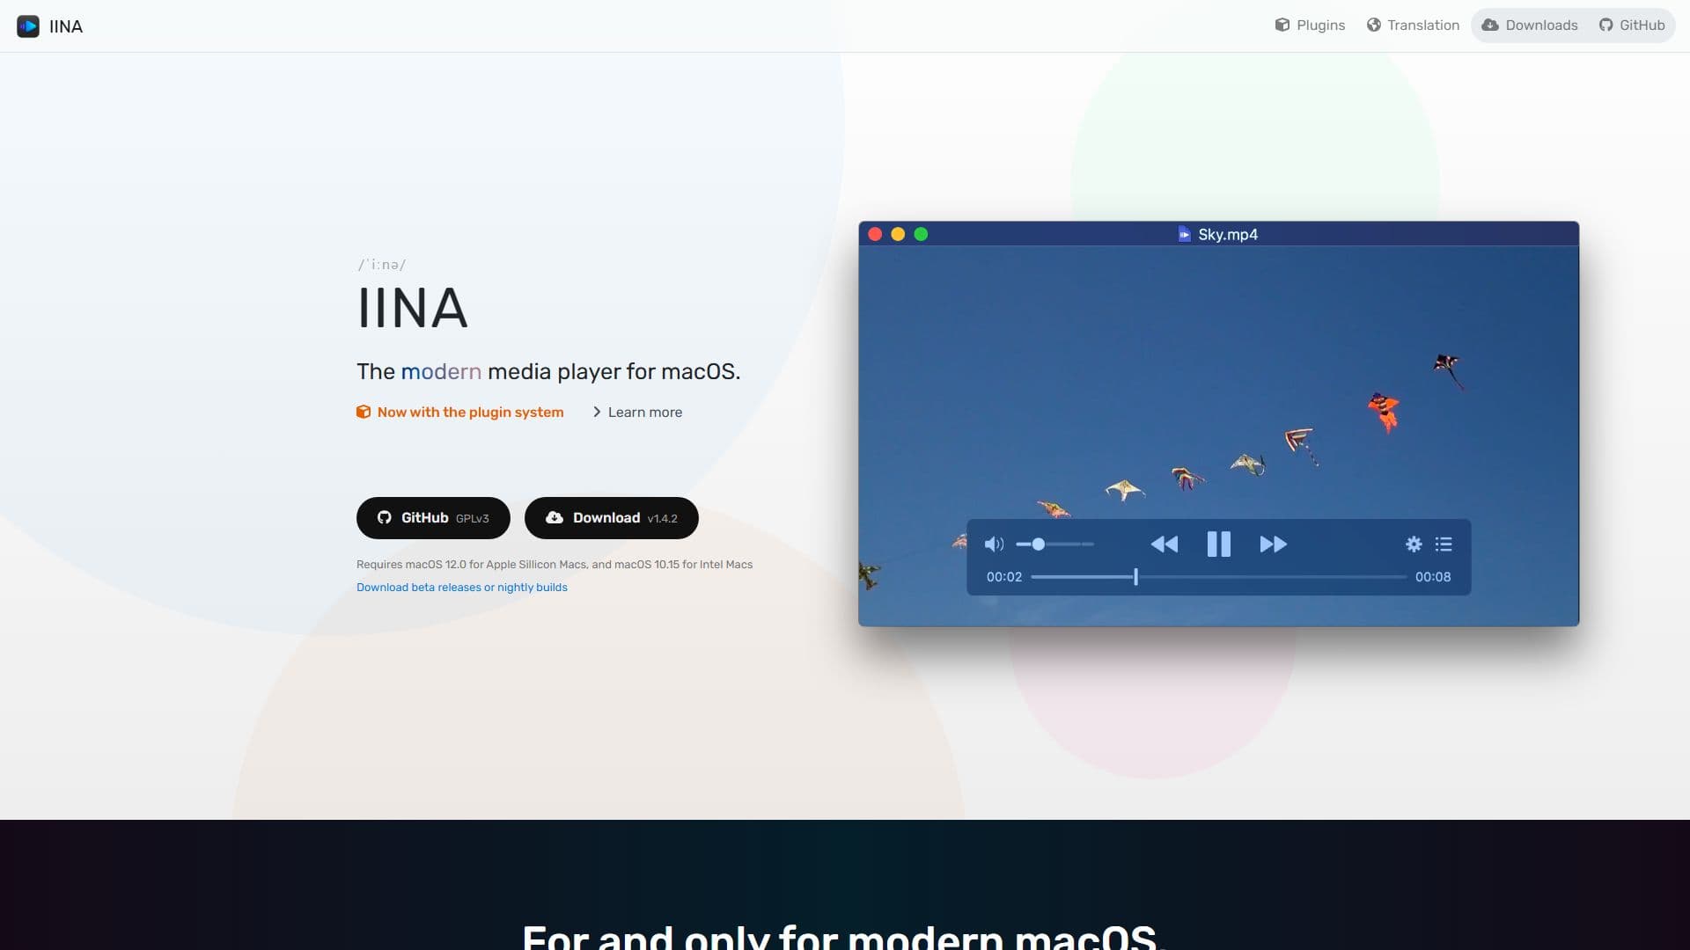
Task: Open beta releases or nightly builds link
Action: click(462, 588)
